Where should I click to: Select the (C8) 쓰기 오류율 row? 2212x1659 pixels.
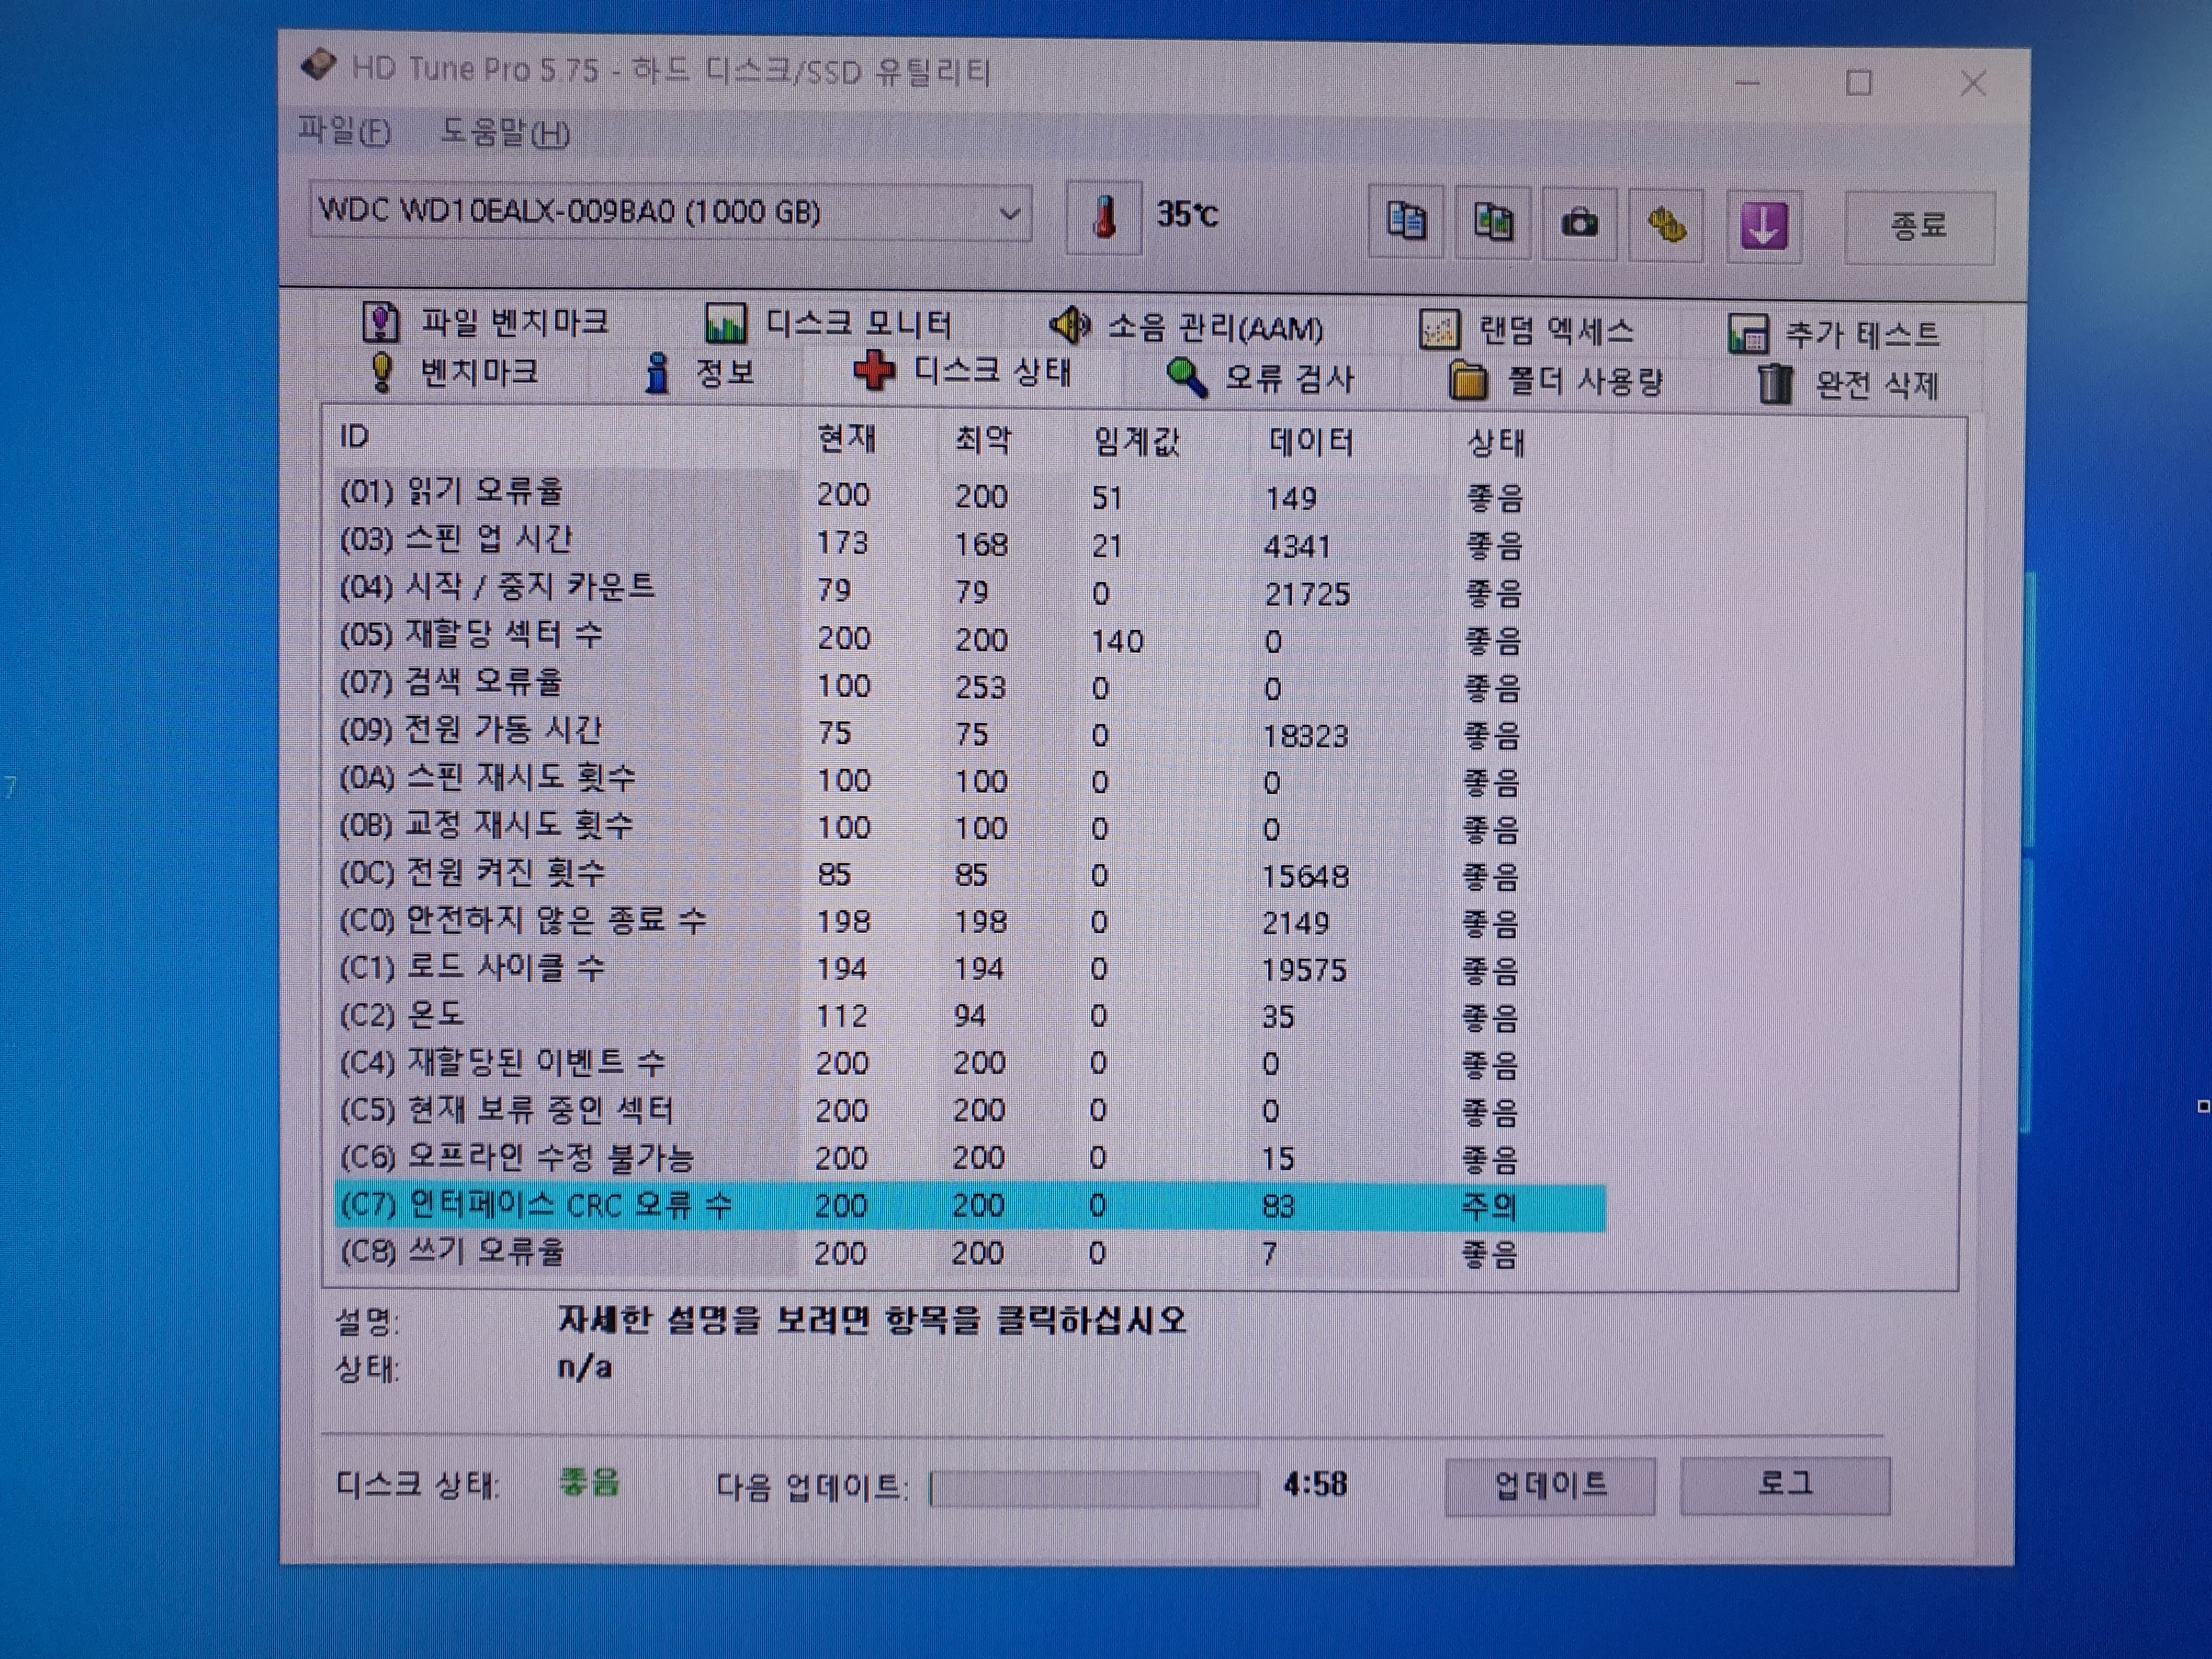[971, 1253]
